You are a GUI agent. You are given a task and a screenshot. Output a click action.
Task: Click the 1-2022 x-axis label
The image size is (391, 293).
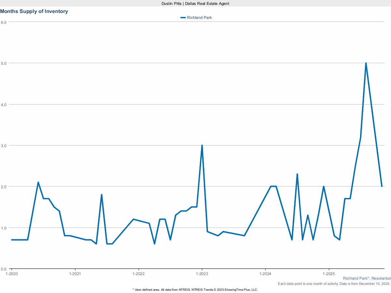[x=138, y=274]
